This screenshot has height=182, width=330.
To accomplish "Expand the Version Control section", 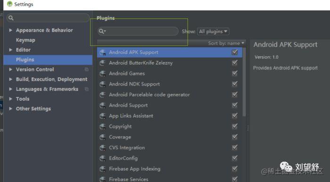I will pyautogui.click(x=10, y=69).
